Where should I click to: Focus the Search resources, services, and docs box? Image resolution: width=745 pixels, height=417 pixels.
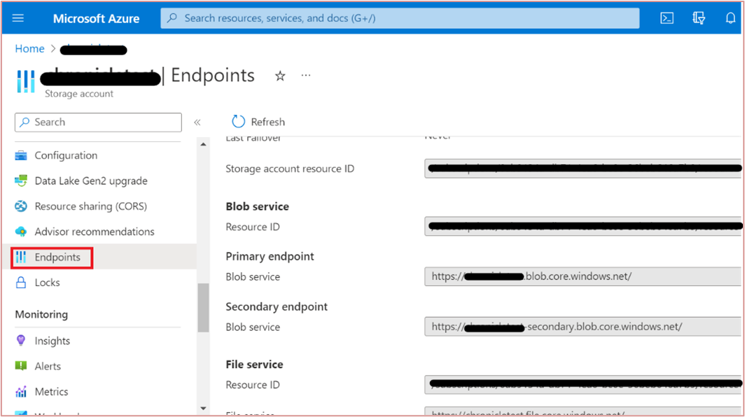coord(400,18)
